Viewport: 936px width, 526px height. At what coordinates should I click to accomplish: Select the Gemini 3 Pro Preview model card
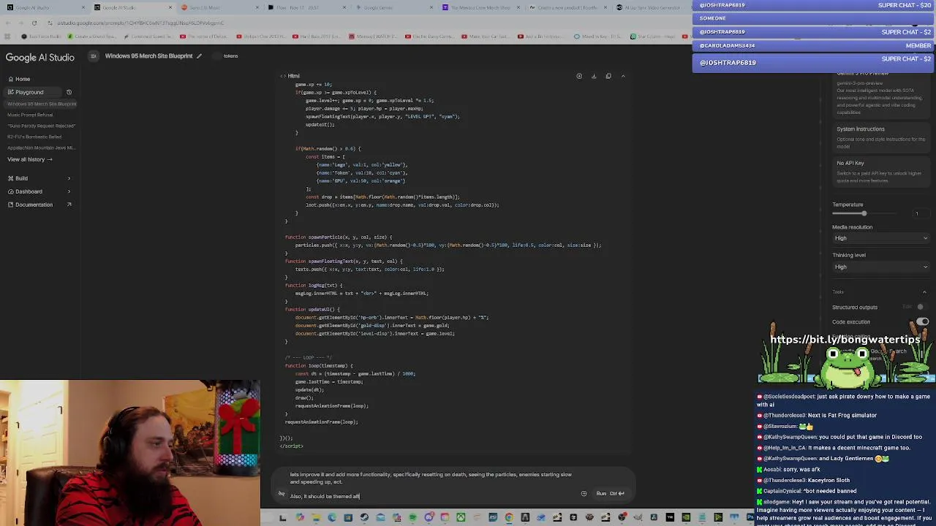(880, 95)
